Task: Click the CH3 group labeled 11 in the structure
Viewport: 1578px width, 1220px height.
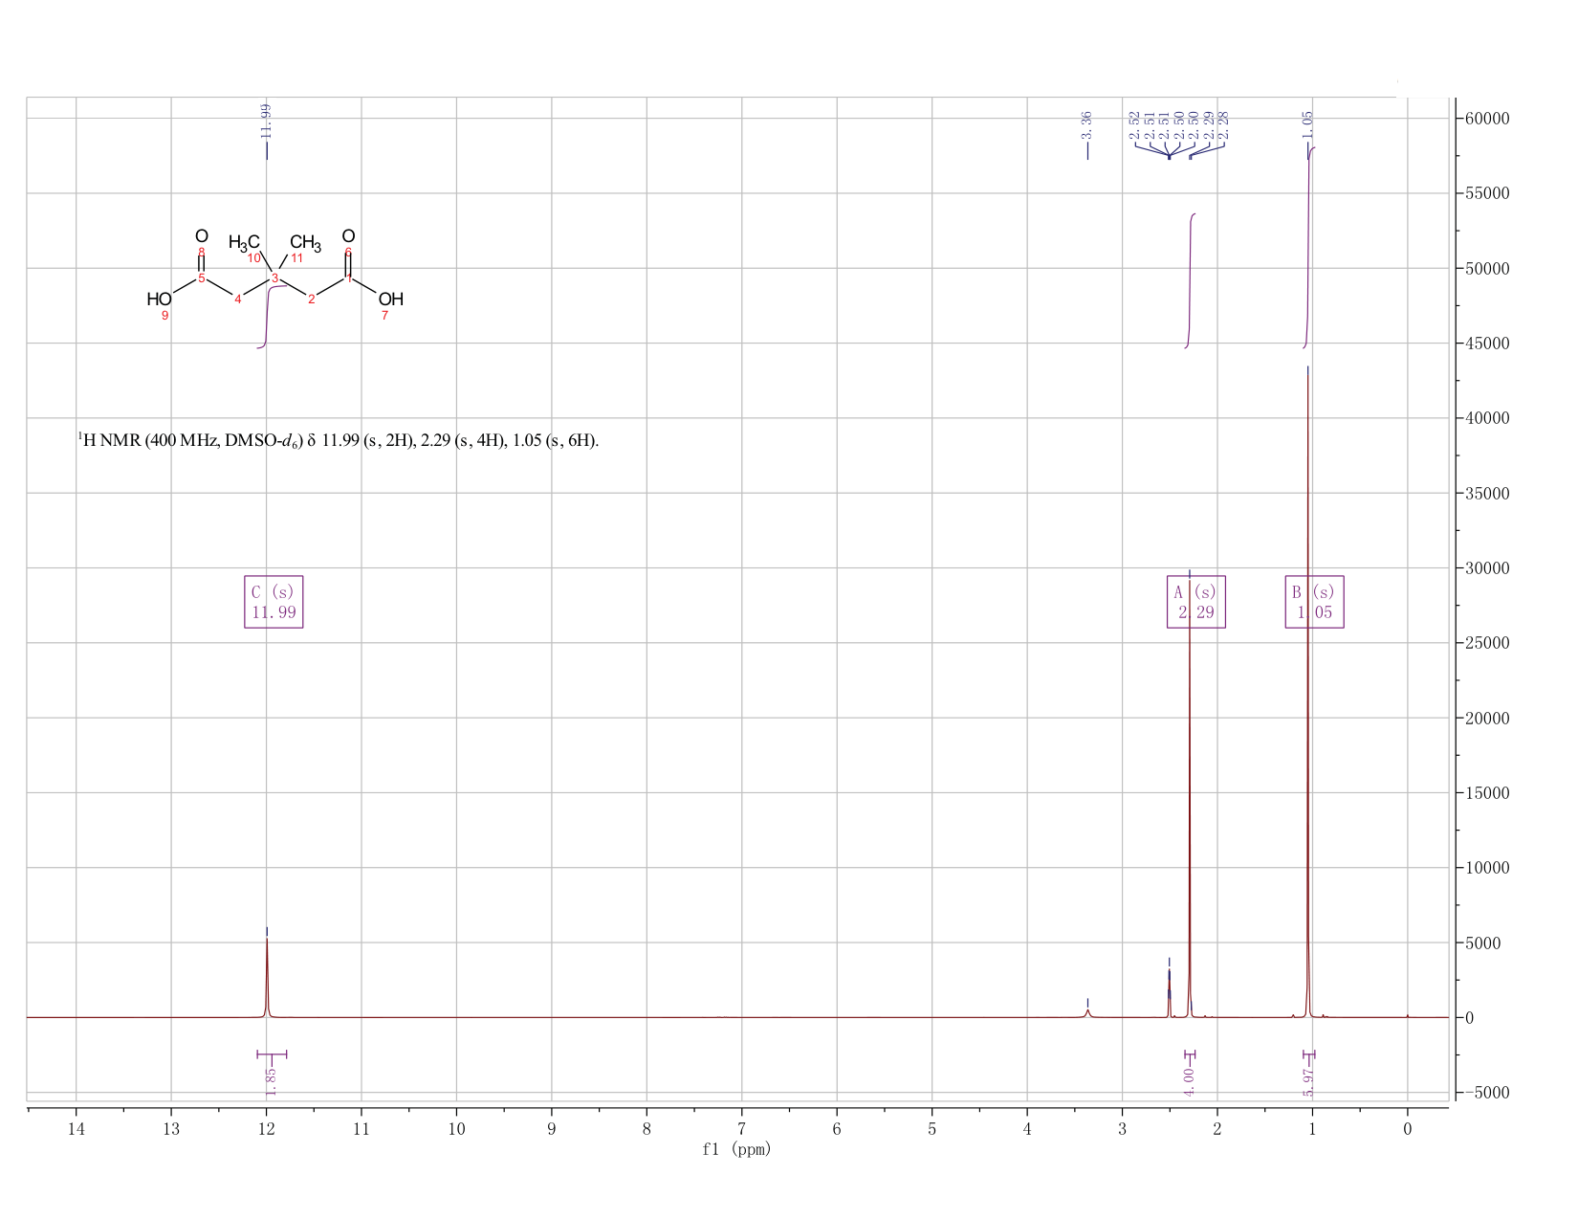Action: point(305,246)
